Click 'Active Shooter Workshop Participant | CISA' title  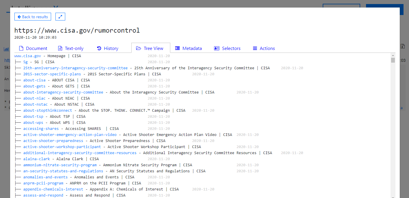(154, 147)
